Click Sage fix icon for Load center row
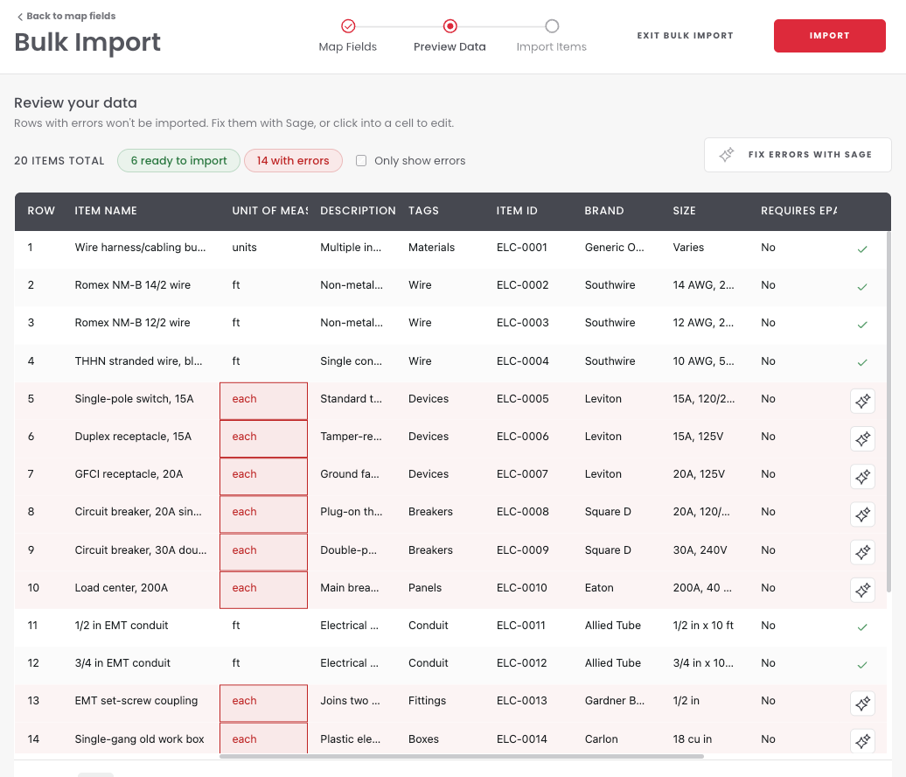 pyautogui.click(x=862, y=590)
